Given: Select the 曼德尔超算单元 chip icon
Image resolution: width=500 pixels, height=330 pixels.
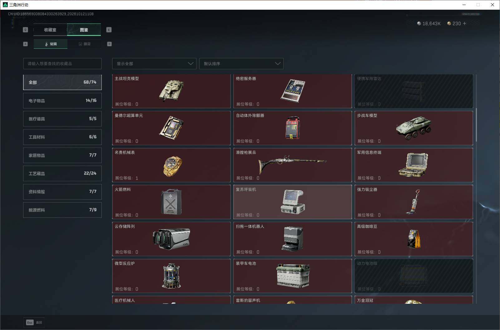Looking at the screenshot, I should coord(171,127).
